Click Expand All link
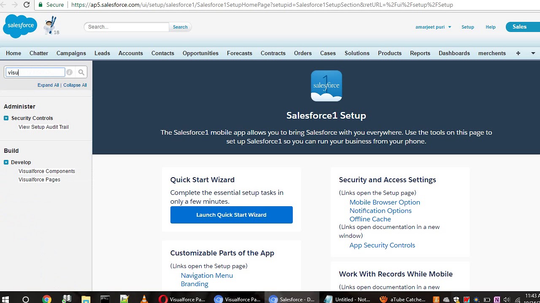 coord(48,85)
